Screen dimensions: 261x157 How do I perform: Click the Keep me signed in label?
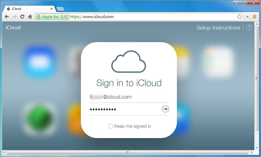coord(132,126)
